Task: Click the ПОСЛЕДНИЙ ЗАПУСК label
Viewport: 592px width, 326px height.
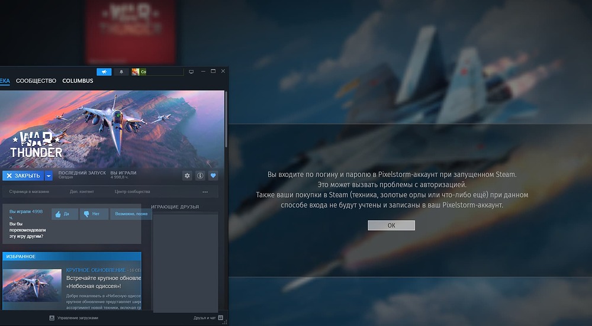Action: pos(82,173)
